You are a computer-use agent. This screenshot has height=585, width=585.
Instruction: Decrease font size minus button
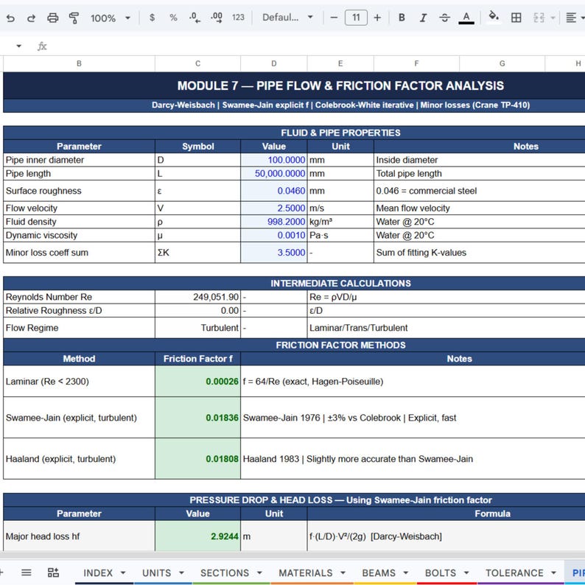tap(334, 18)
